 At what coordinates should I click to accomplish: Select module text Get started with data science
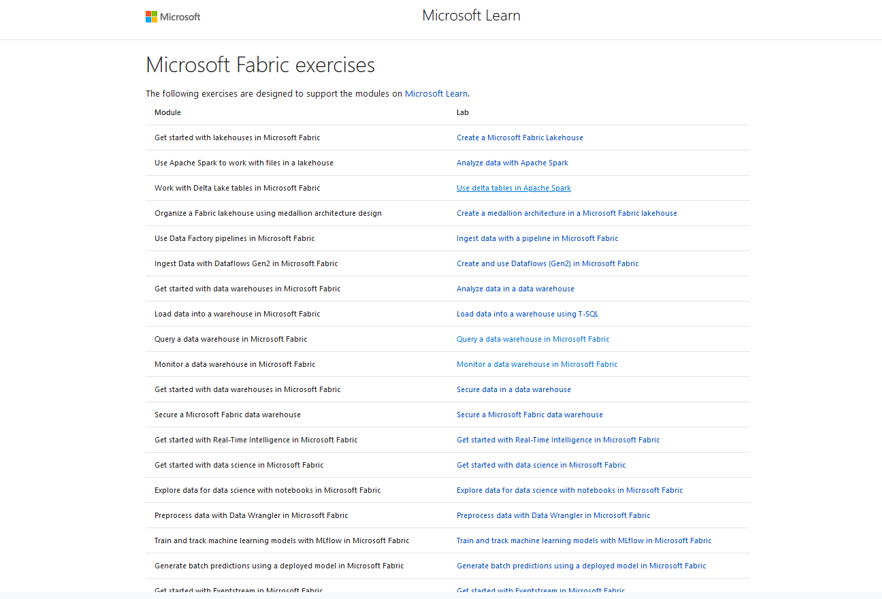click(x=239, y=465)
